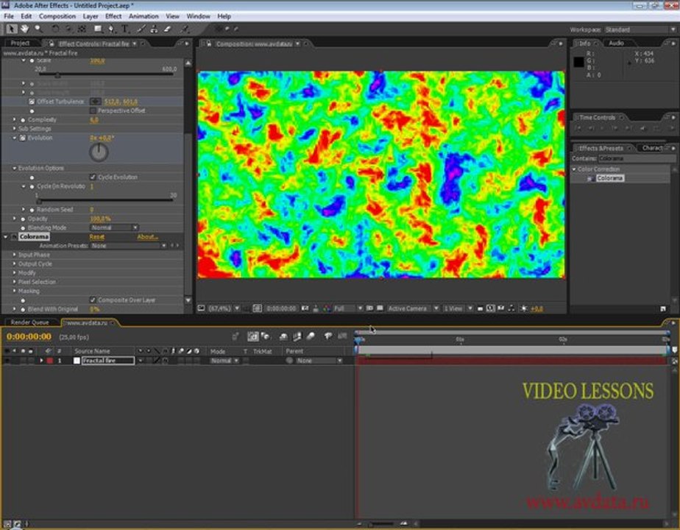Switch to the Project tab
The width and height of the screenshot is (680, 530).
pyautogui.click(x=20, y=43)
